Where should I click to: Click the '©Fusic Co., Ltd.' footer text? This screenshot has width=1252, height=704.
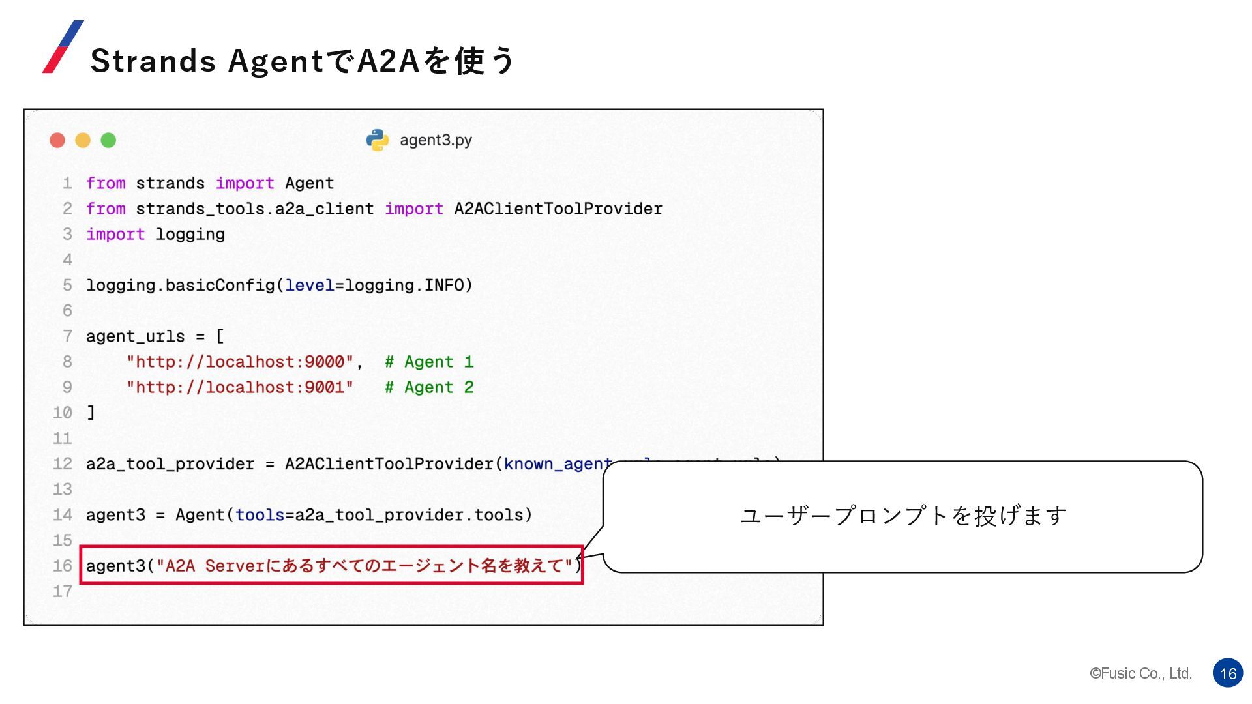1140,673
